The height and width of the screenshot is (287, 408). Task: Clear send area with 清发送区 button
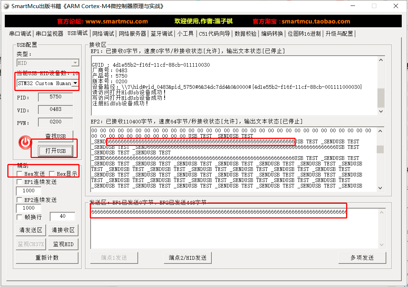tap(31, 230)
